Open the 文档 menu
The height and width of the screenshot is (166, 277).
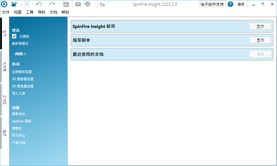pyautogui.click(x=53, y=12)
